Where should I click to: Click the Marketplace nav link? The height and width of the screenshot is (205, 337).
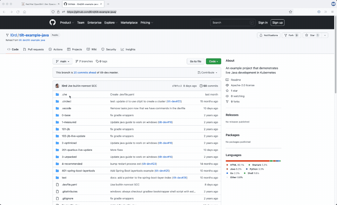(129, 22)
